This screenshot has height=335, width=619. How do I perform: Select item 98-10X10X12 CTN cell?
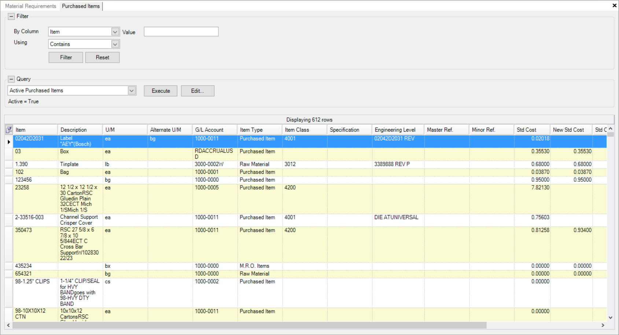coord(35,314)
